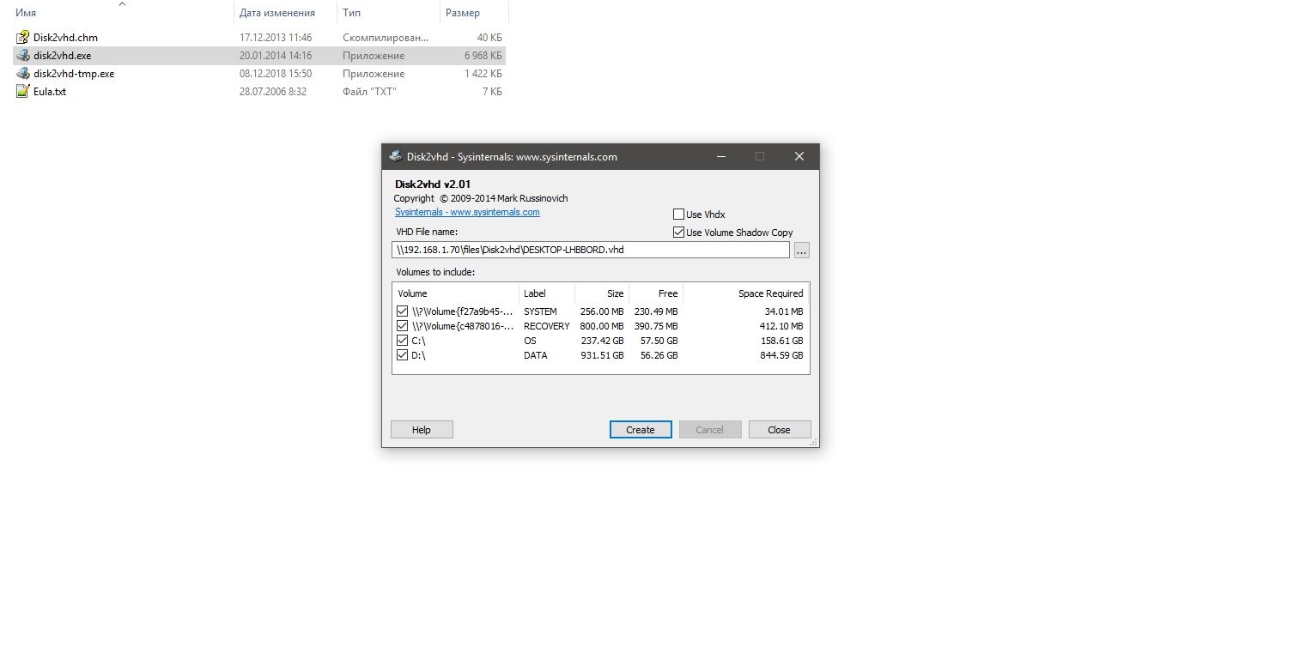Click the Disk2vhd icon in the dialog title bar

point(395,156)
